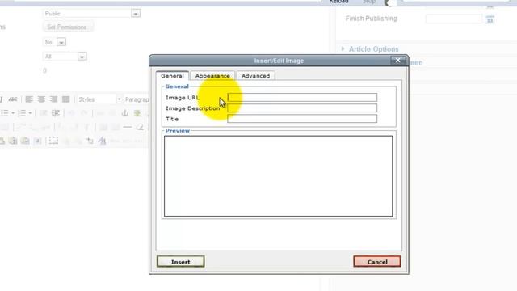Click the numbered list toolbar icon
The width and height of the screenshot is (517, 291).
tap(22, 113)
